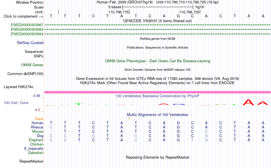Click the G base in Mouse alignment row
Screen dimensions: 271x168
click(x=178, y=131)
